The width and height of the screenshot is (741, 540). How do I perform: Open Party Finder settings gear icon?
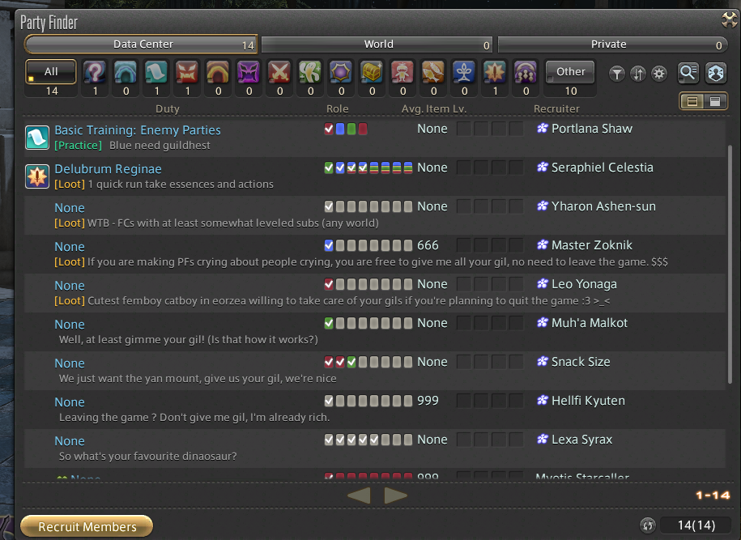pos(659,74)
